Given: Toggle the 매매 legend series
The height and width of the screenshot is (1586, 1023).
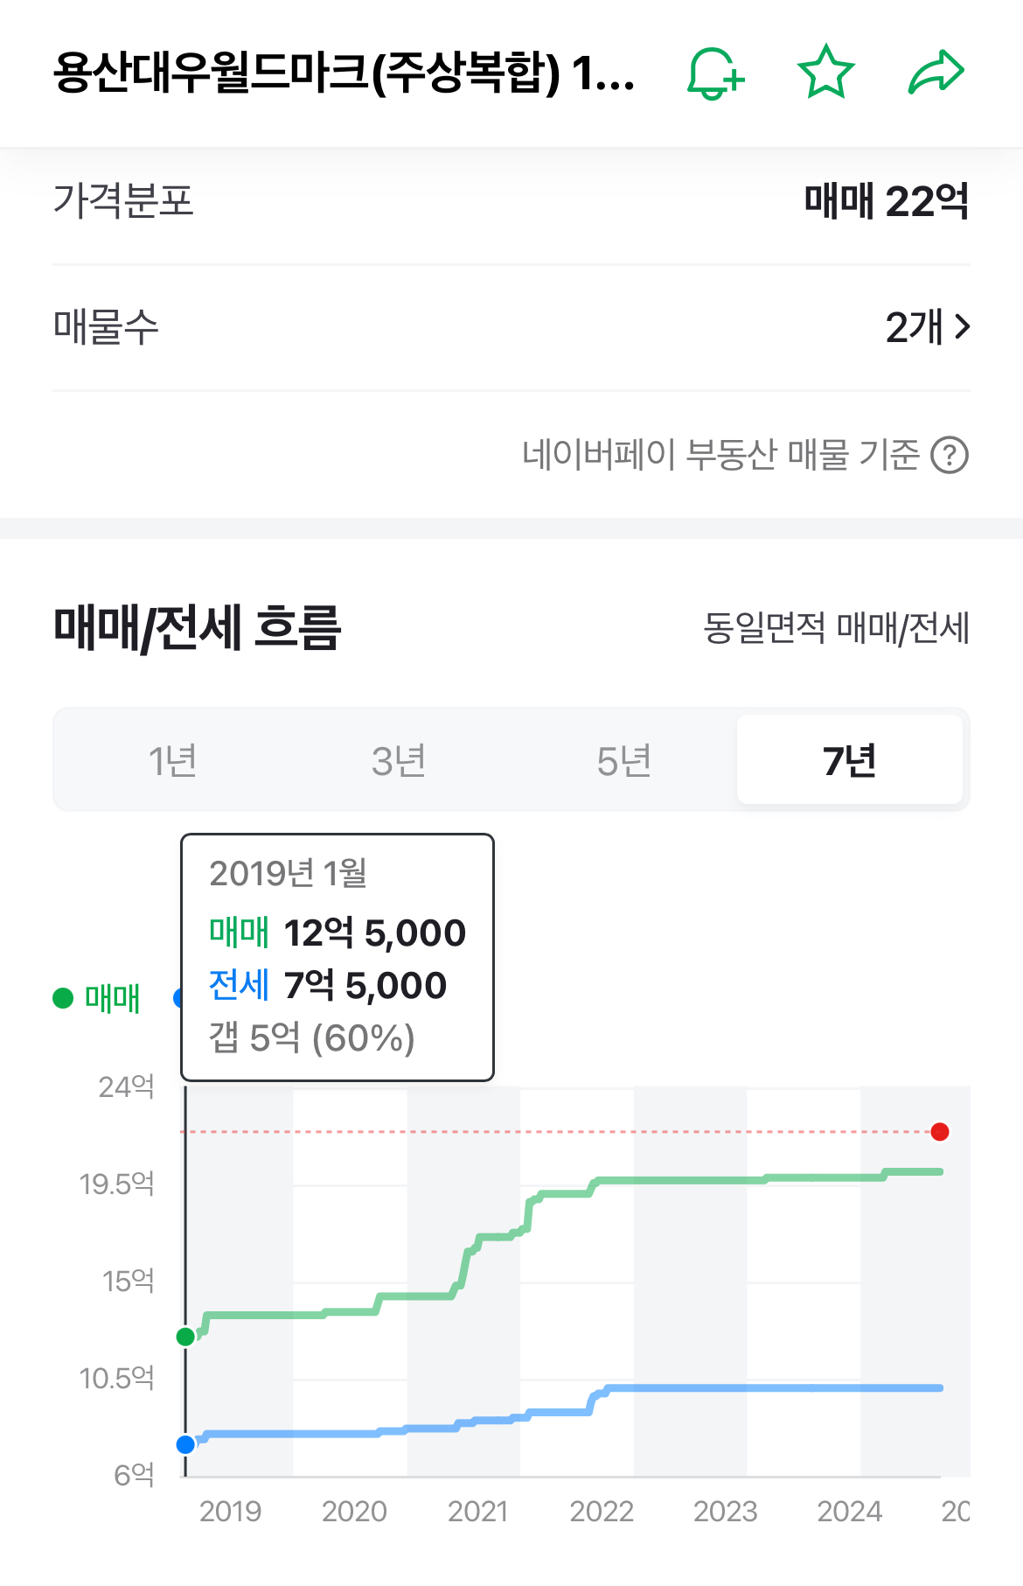Looking at the screenshot, I should 97,998.
